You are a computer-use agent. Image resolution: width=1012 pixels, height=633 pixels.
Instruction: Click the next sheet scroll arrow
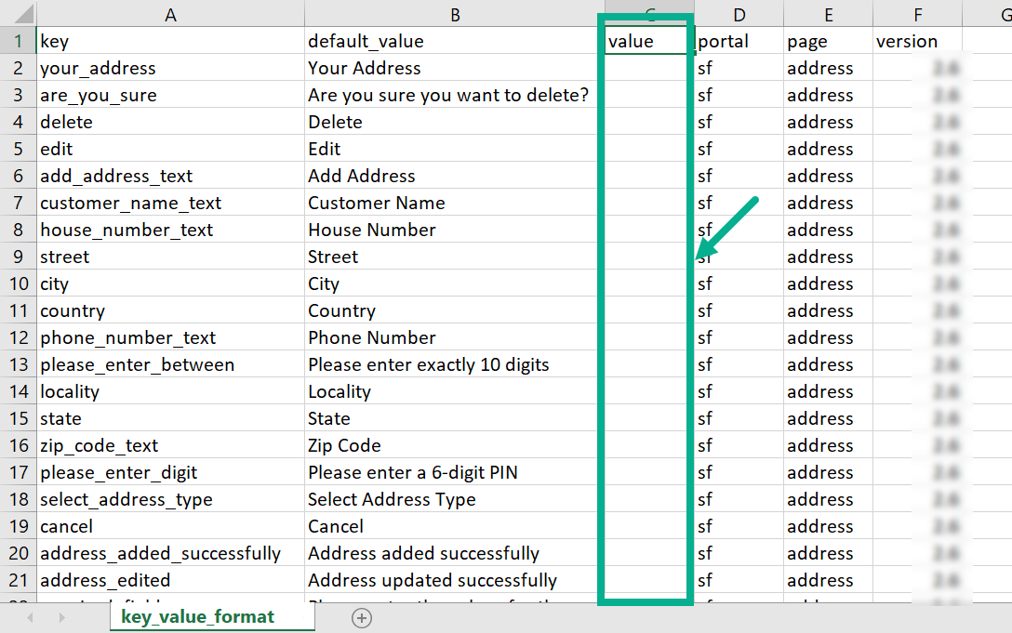(x=60, y=617)
